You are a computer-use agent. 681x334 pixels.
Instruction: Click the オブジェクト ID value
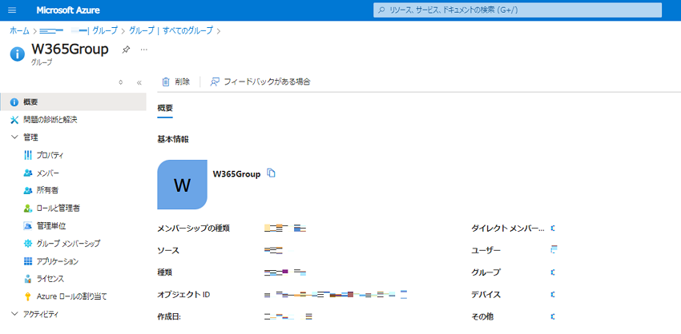pos(336,295)
